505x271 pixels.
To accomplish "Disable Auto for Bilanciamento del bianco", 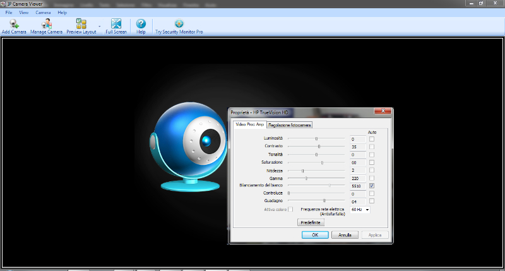I will 372,186.
